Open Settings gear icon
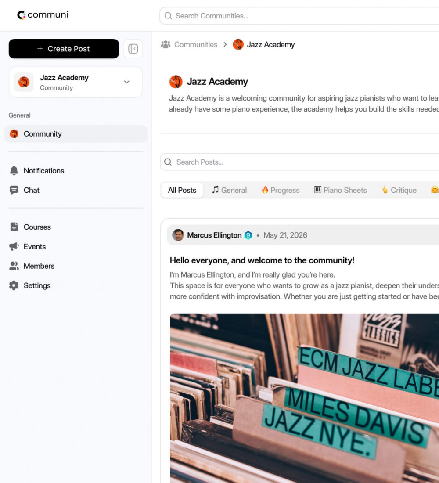Screen dimensions: 439x483 coord(14,285)
